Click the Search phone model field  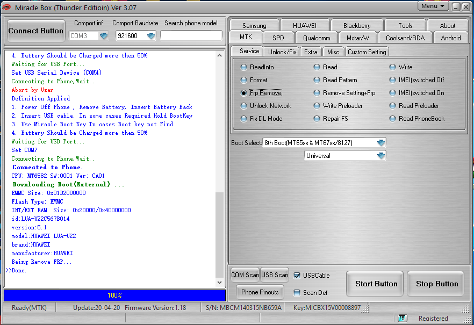(191, 35)
